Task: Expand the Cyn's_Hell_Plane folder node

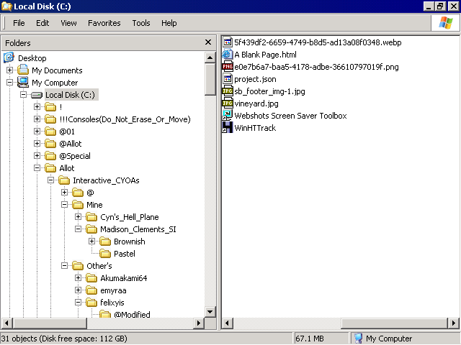Action: [78, 217]
